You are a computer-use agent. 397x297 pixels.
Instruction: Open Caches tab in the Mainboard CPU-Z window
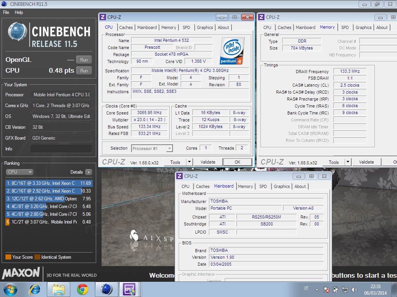pos(202,186)
